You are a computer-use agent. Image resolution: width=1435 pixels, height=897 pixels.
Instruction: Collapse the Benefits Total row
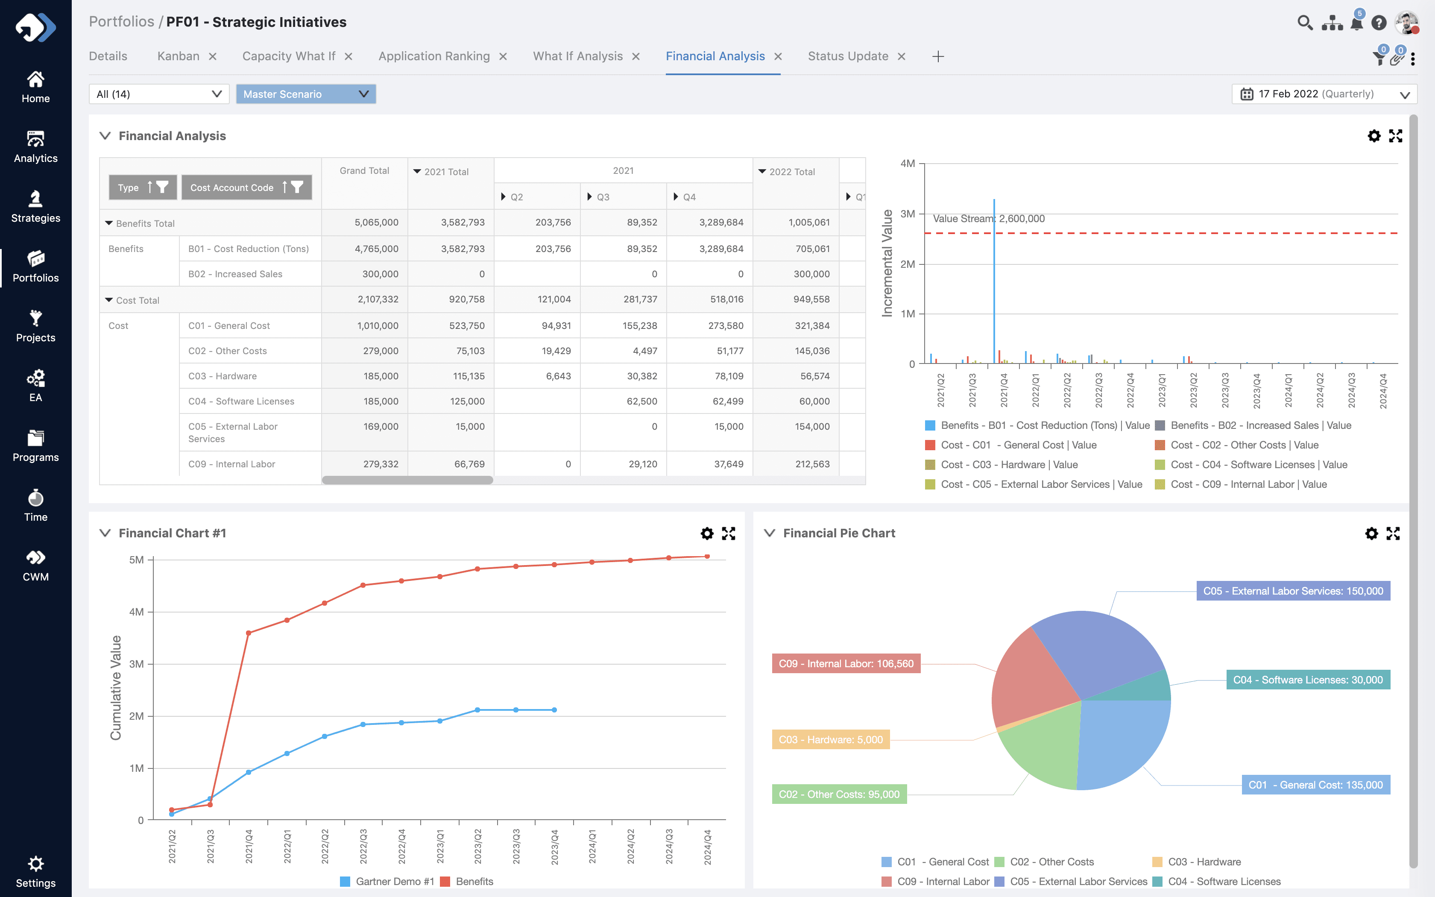109,223
